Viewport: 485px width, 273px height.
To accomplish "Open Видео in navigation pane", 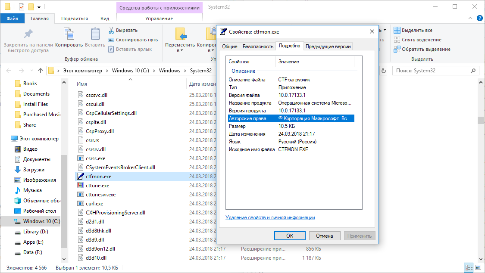I will (30, 149).
